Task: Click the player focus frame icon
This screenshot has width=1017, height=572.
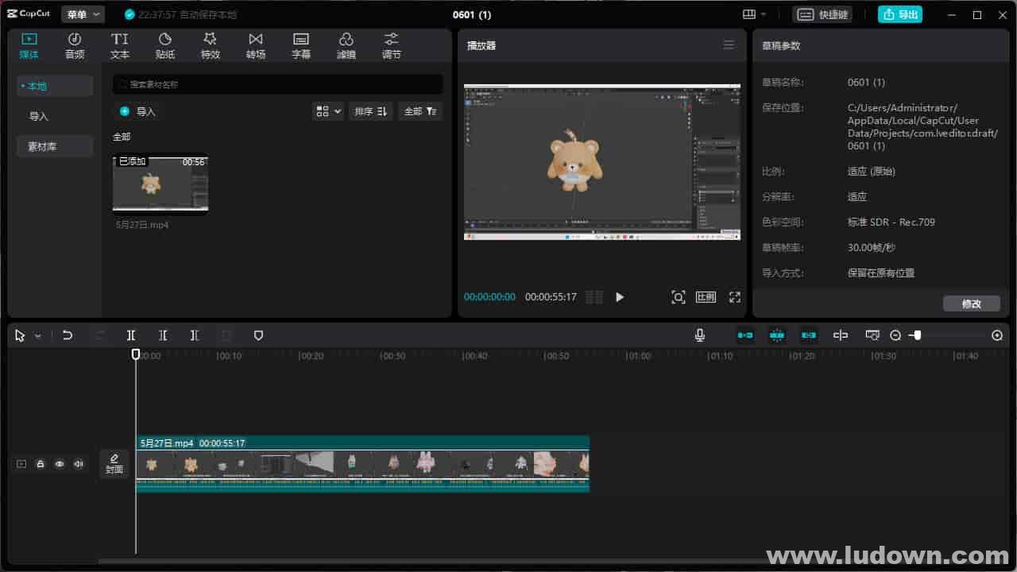Action: click(678, 297)
